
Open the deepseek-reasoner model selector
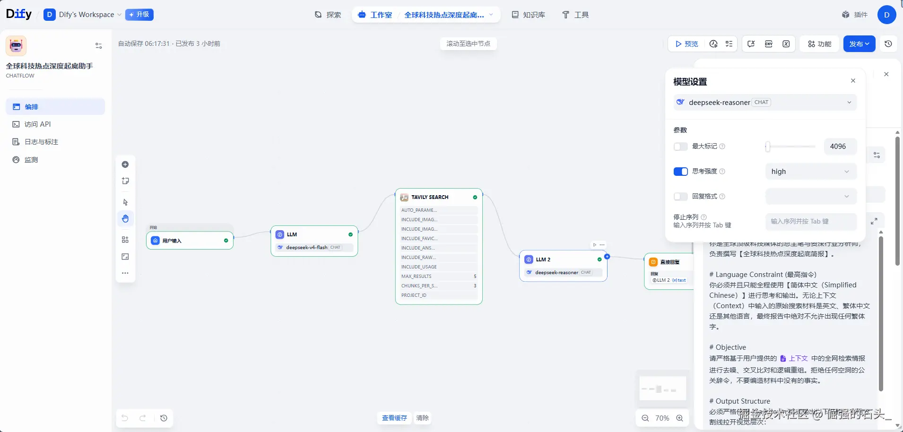(x=764, y=102)
